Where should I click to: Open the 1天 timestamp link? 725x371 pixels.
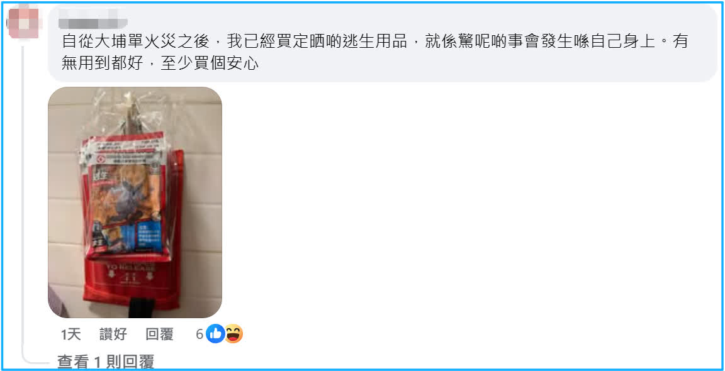coord(70,335)
